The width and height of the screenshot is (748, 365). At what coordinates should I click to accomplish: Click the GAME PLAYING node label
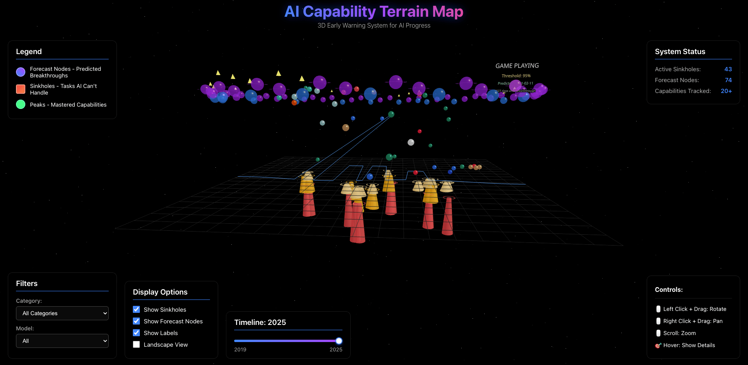517,66
